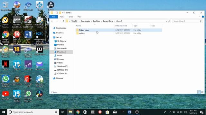This screenshot has height=115, width=206.
Task: Open Mail app from taskbar
Action: (115, 112)
